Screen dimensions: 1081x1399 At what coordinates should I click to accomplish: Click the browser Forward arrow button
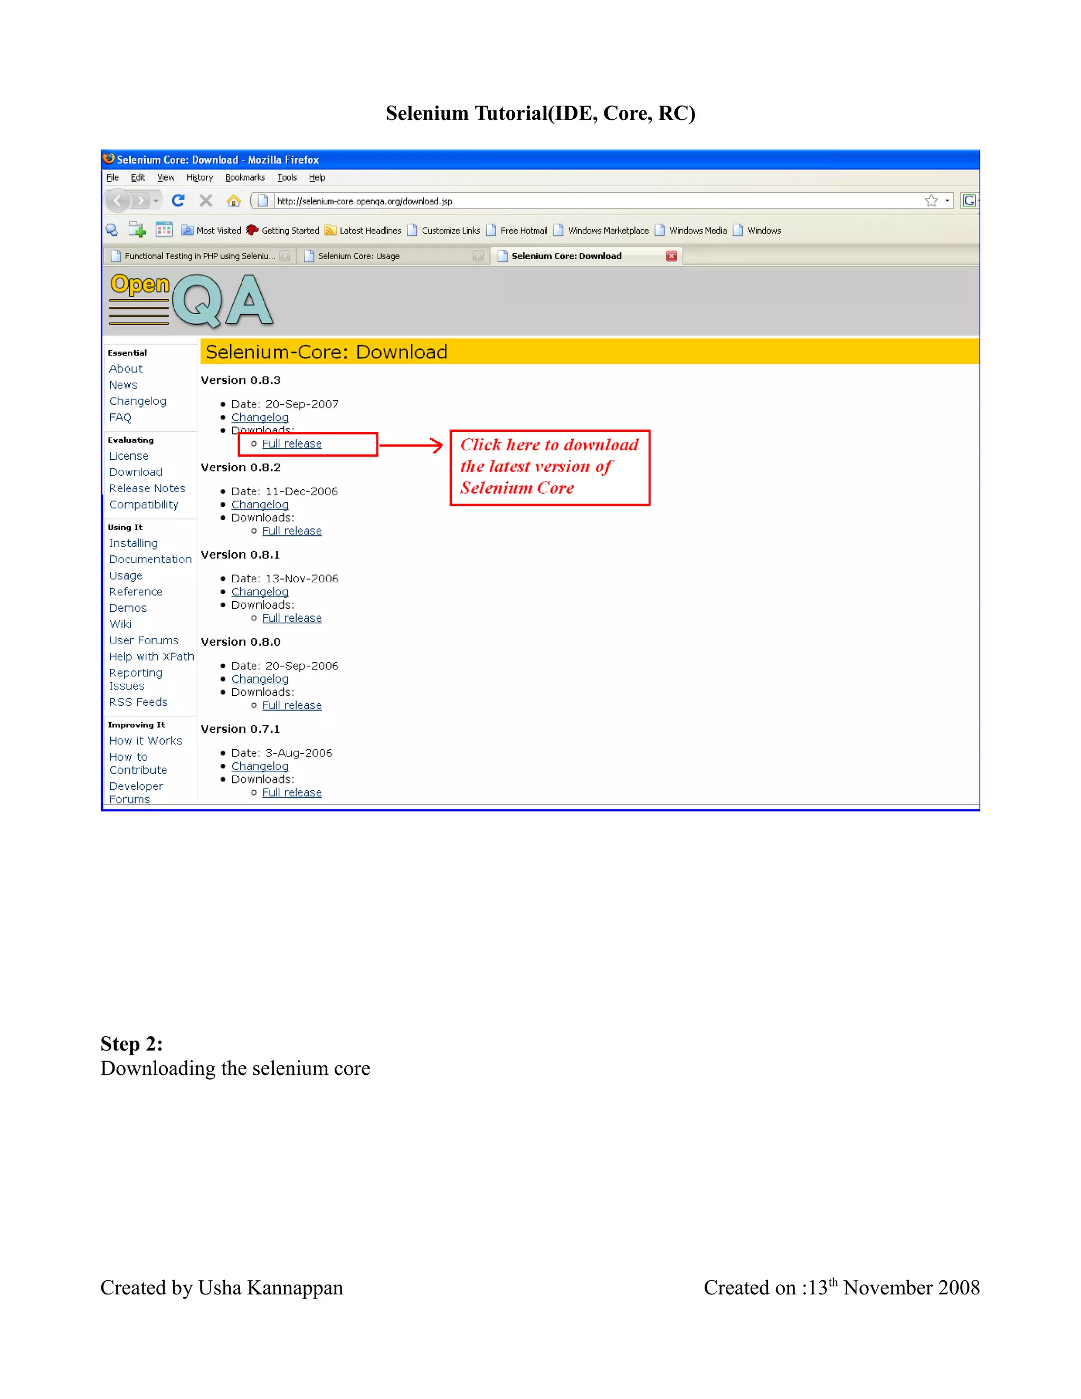click(141, 201)
